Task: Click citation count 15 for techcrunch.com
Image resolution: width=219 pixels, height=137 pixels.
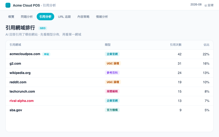Action: [180, 92]
